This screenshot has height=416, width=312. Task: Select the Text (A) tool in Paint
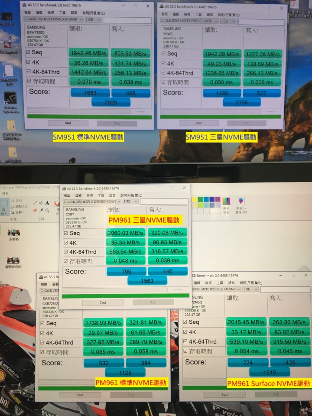coord(47,203)
